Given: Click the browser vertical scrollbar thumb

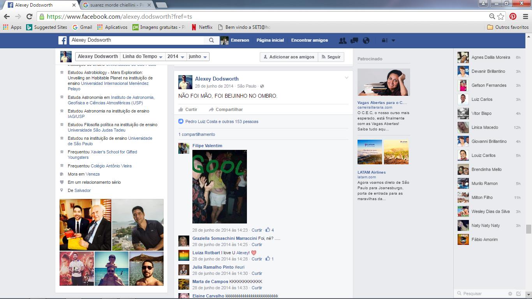Looking at the screenshot, I should 528,229.
